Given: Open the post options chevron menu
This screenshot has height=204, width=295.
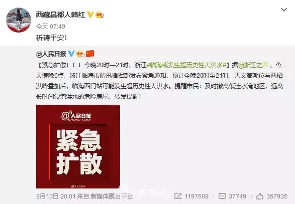Looking at the screenshot, I should [284, 10].
